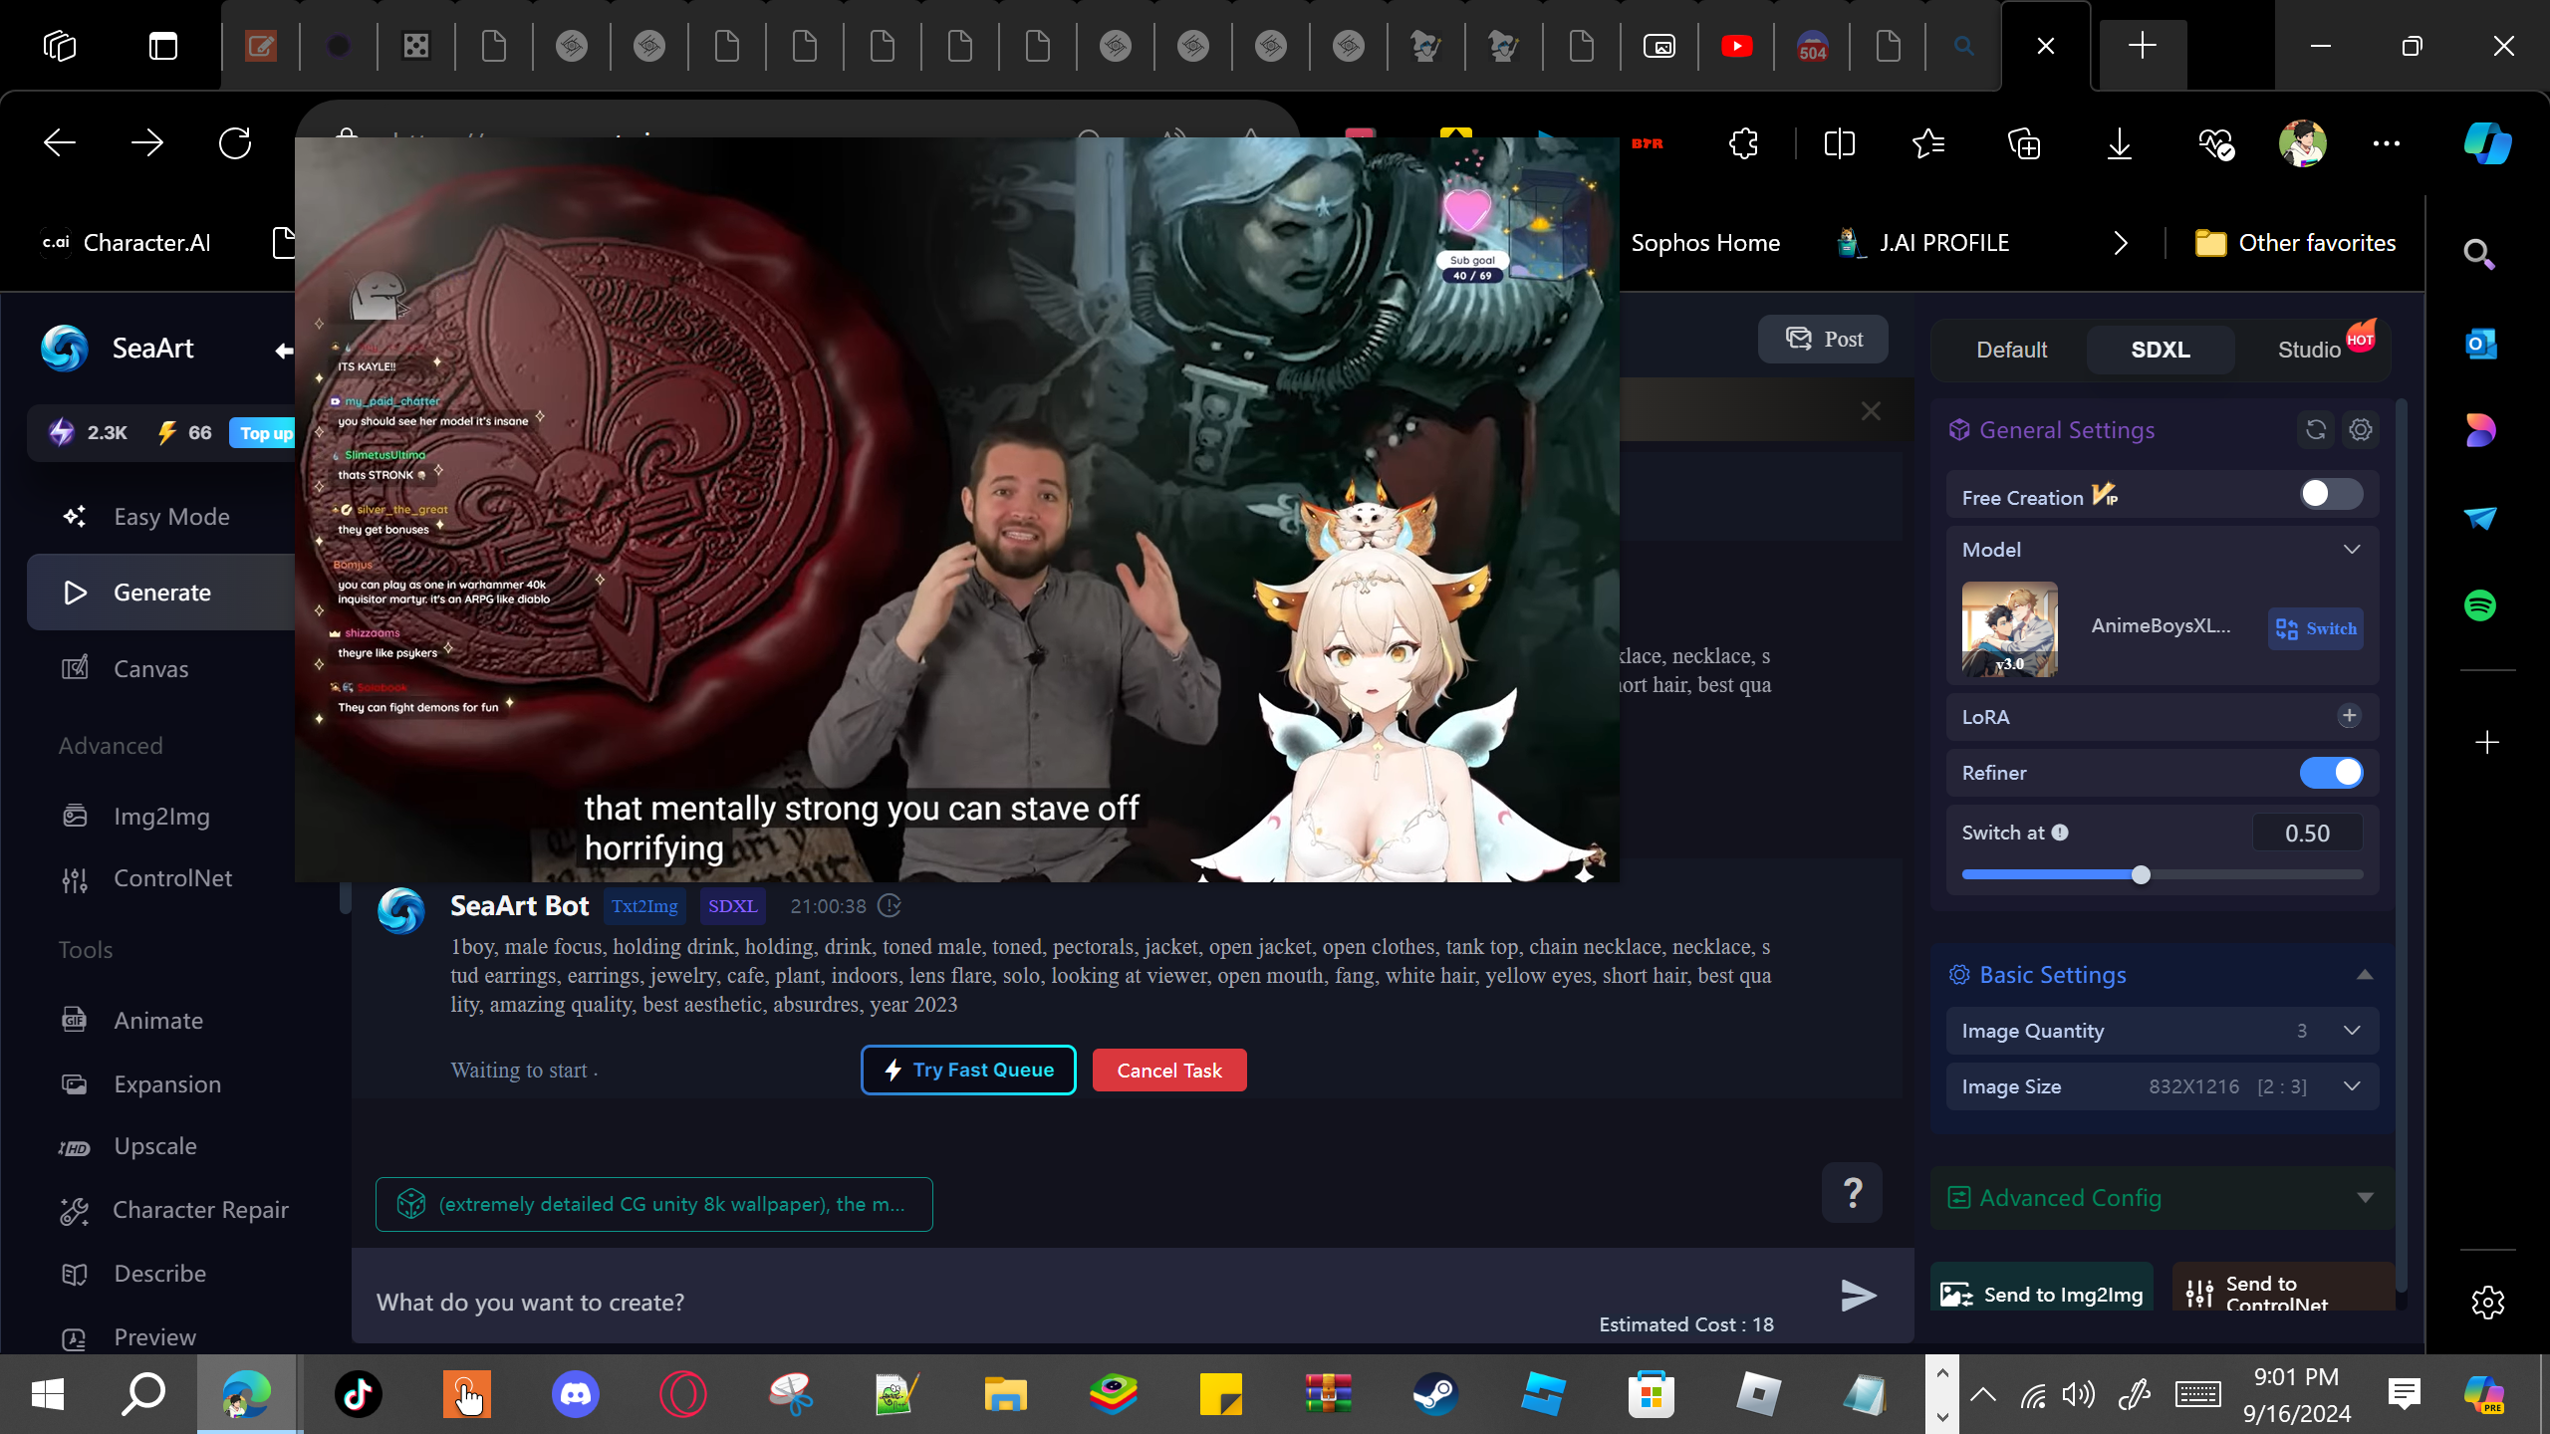Open the Character Repair tool
This screenshot has height=1434, width=2550.
[x=200, y=1210]
